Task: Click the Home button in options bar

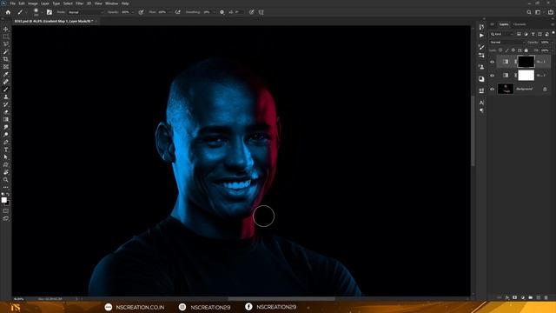Action: click(x=8, y=12)
